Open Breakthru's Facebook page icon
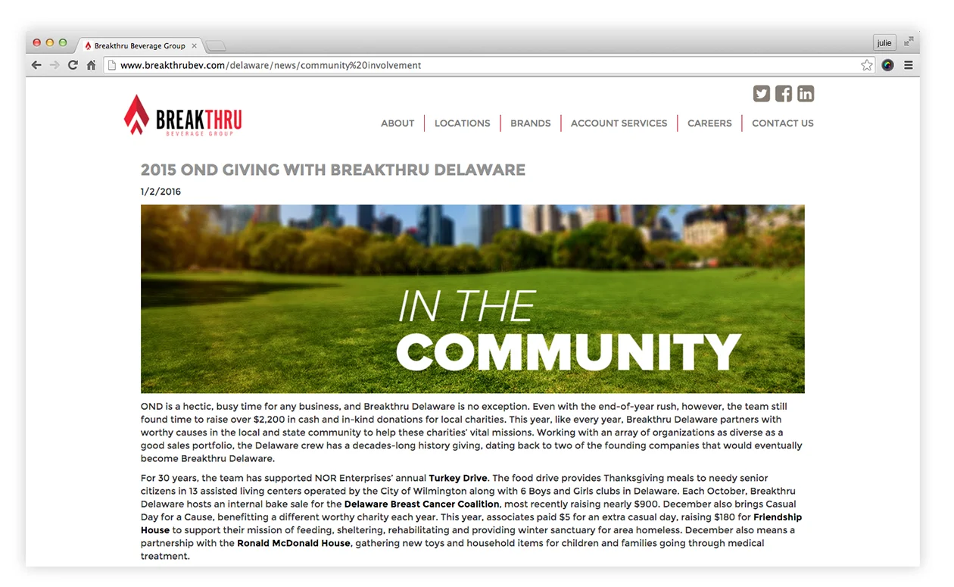Viewport: 954px width, 587px height. pyautogui.click(x=784, y=93)
